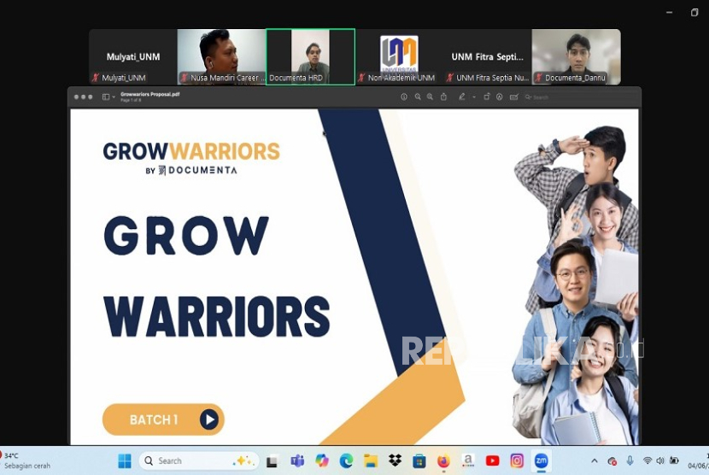The image size is (709, 475).
Task: Zoom in the PDF document
Action: click(431, 97)
